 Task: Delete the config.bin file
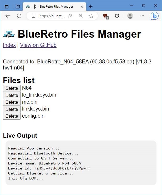(12, 116)
